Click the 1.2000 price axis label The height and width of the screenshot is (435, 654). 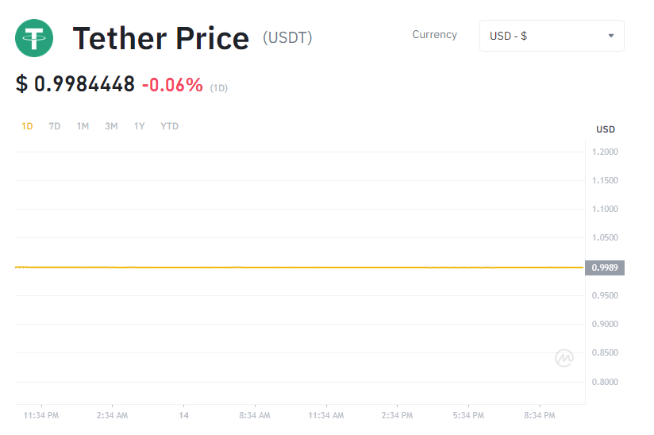click(x=606, y=152)
